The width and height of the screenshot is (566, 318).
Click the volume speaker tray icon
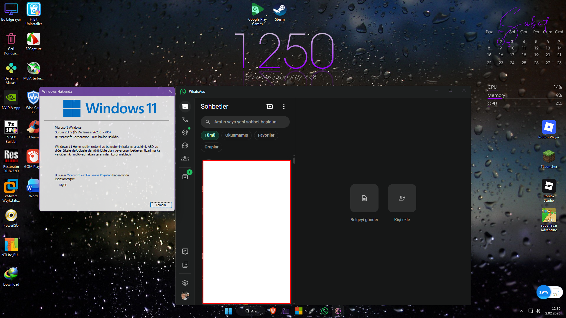[x=538, y=311]
